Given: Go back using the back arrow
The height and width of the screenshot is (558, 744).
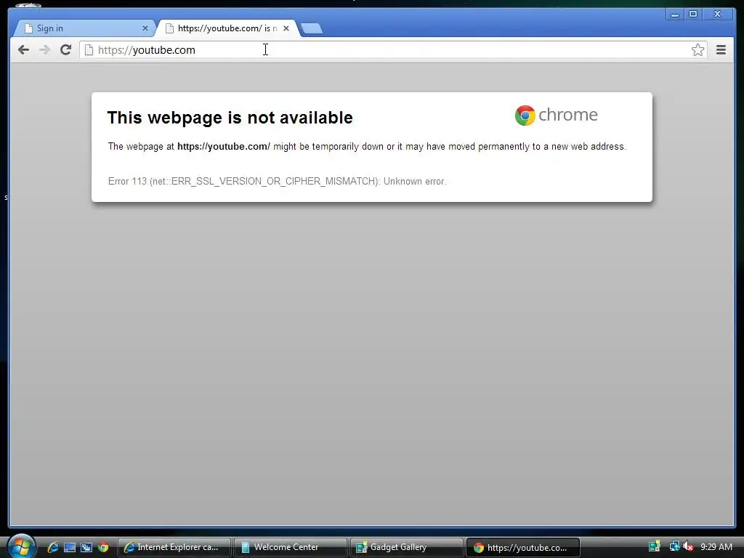Looking at the screenshot, I should coord(23,50).
